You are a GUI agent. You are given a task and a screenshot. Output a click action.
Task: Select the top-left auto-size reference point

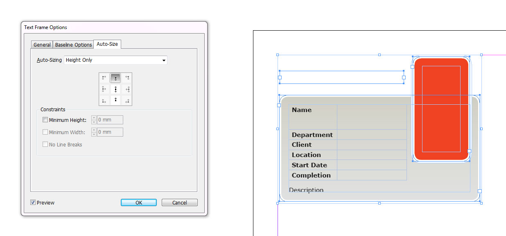pyautogui.click(x=104, y=78)
